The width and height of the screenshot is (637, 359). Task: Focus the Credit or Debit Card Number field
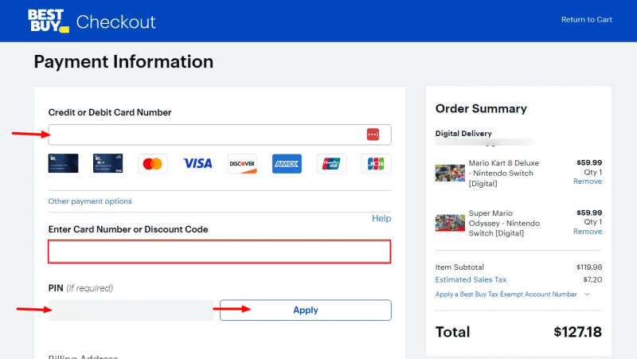click(220, 135)
